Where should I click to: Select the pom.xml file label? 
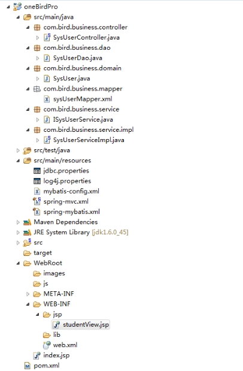click(x=46, y=366)
